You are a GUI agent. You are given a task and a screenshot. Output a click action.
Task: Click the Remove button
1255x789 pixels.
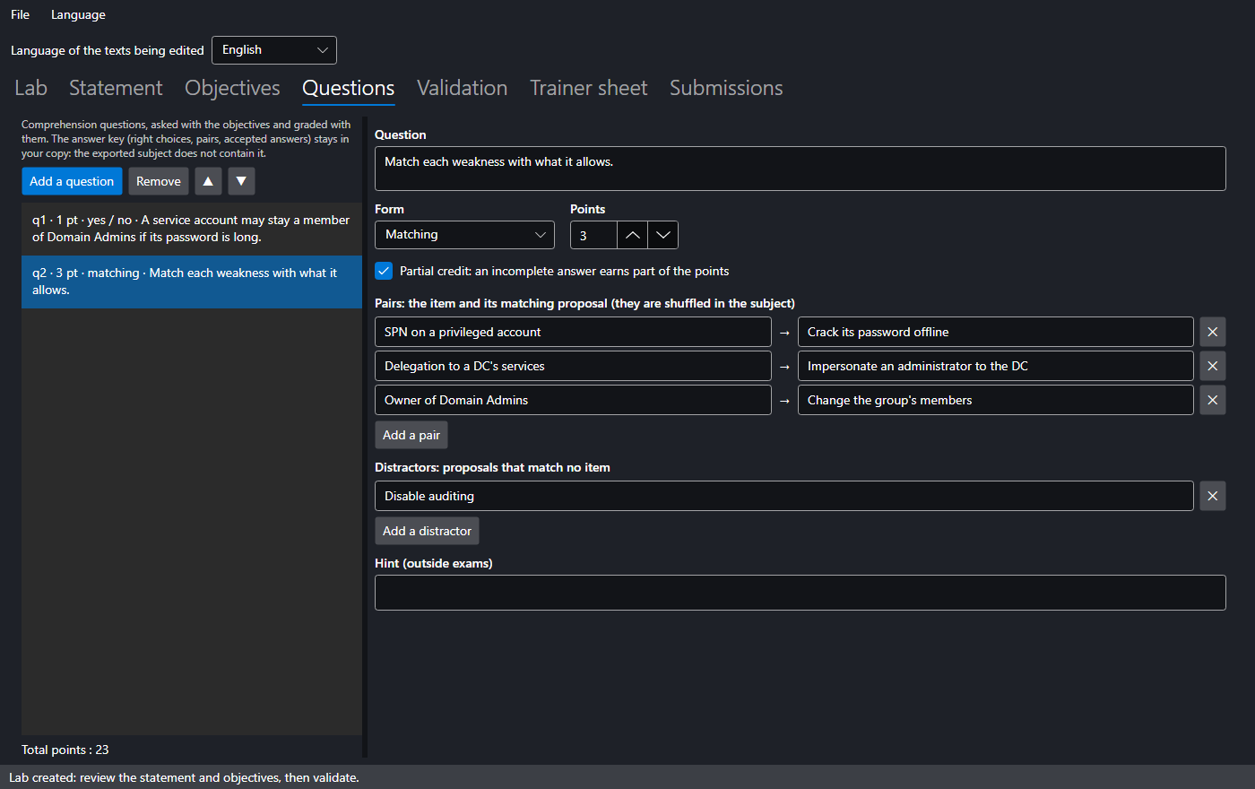(159, 181)
